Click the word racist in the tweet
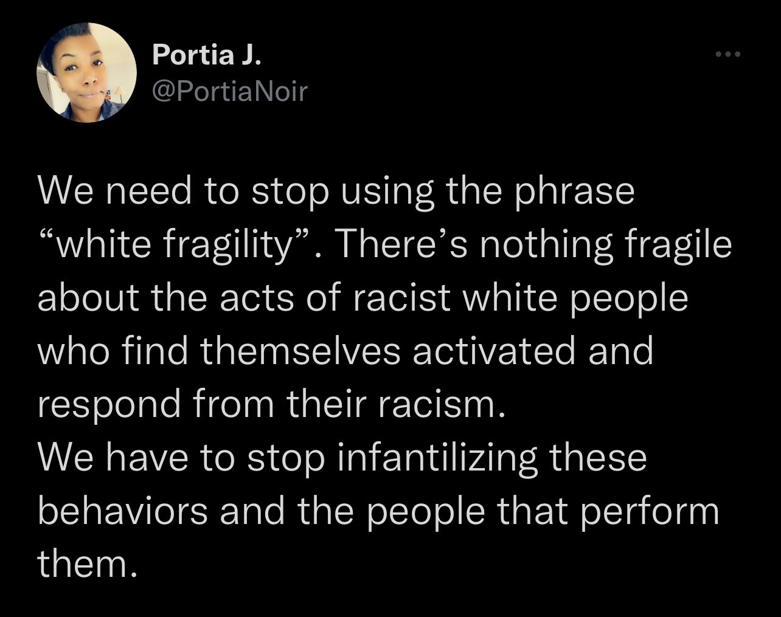 coord(401,298)
